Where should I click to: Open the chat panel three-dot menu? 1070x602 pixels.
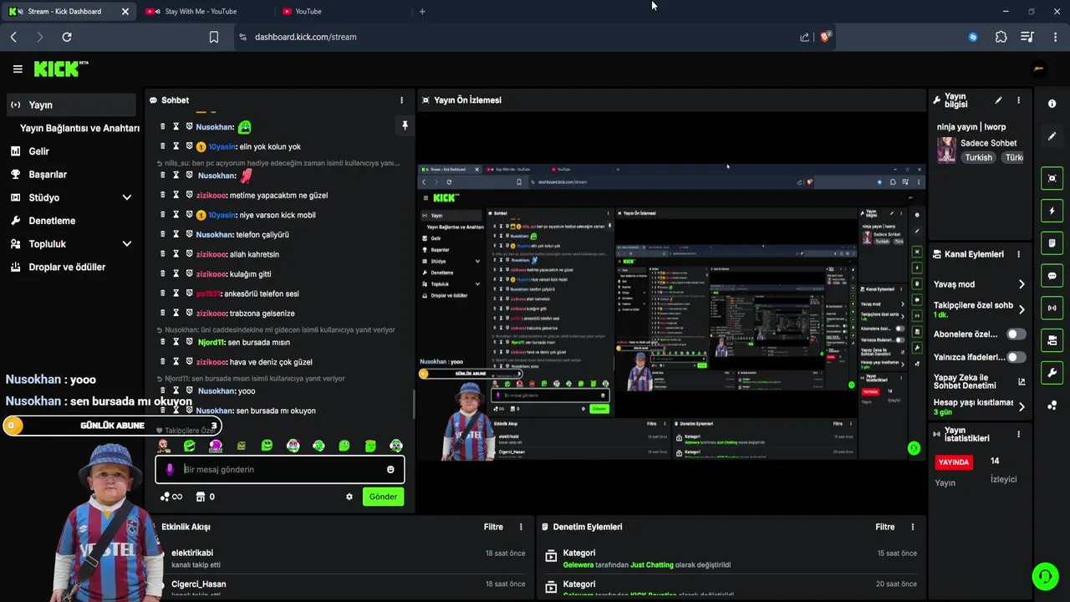401,100
